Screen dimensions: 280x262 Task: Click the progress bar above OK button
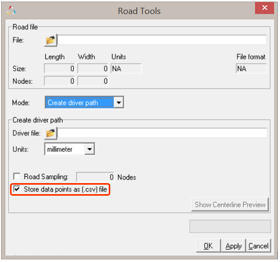pyautogui.click(x=230, y=226)
